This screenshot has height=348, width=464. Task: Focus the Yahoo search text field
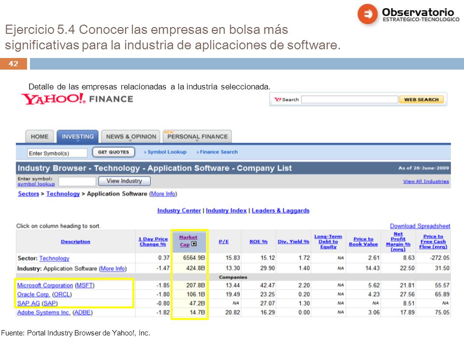[349, 100]
